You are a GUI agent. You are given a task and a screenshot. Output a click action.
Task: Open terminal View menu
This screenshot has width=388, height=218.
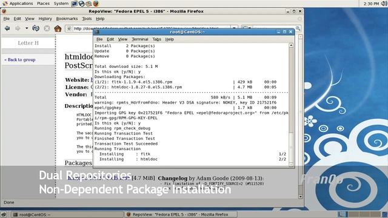[x=122, y=39]
